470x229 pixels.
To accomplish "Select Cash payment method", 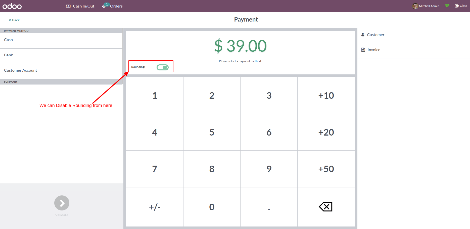I will click(x=61, y=40).
